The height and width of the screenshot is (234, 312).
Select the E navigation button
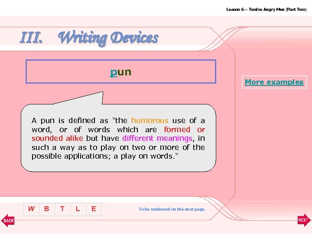(x=94, y=209)
